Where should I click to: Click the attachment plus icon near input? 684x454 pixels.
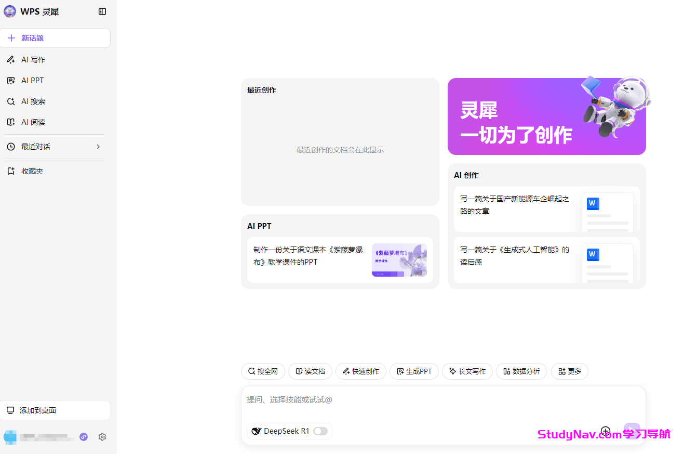[606, 431]
